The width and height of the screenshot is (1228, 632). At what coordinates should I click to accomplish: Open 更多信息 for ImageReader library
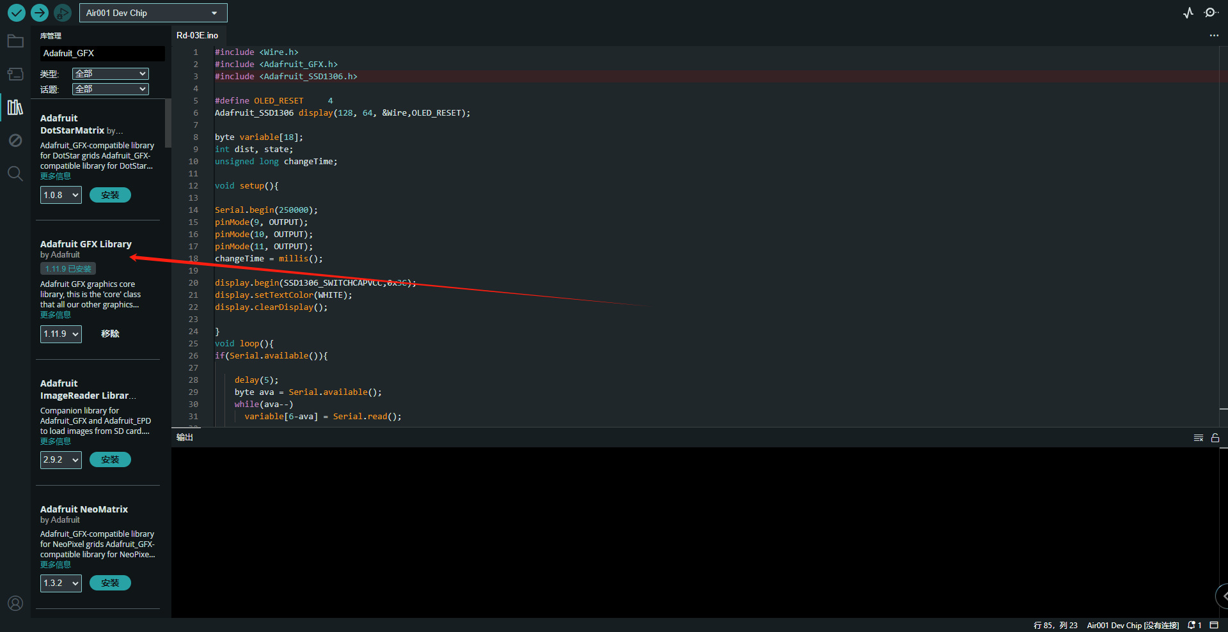[x=56, y=442]
